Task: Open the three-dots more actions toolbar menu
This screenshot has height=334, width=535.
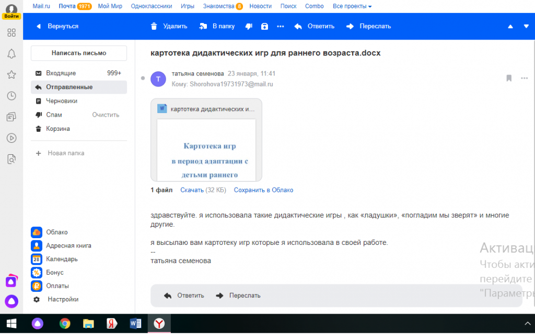Action: (281, 26)
